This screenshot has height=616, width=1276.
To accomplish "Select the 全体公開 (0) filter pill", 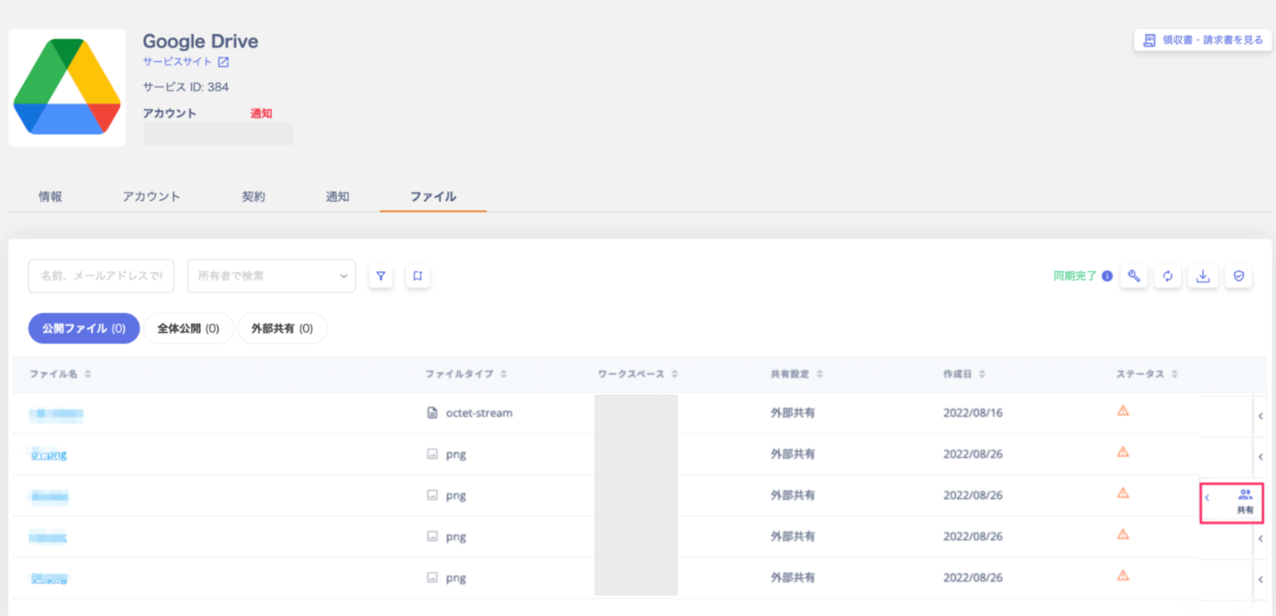I will [189, 328].
